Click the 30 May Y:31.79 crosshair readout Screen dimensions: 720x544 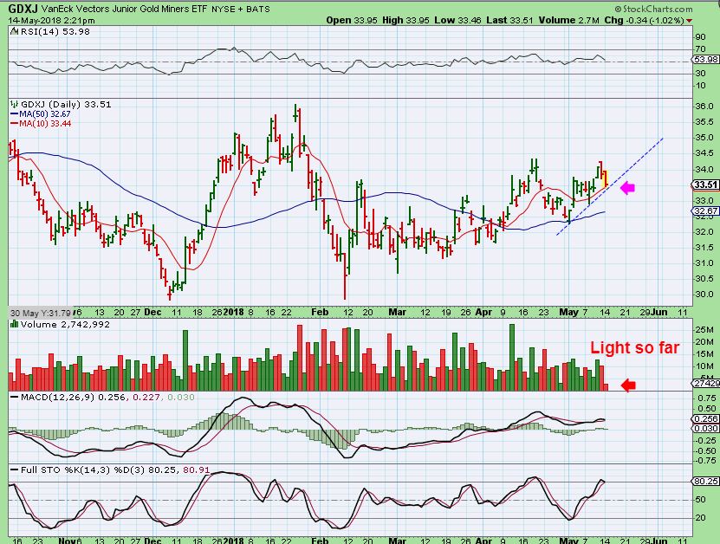pos(40,313)
